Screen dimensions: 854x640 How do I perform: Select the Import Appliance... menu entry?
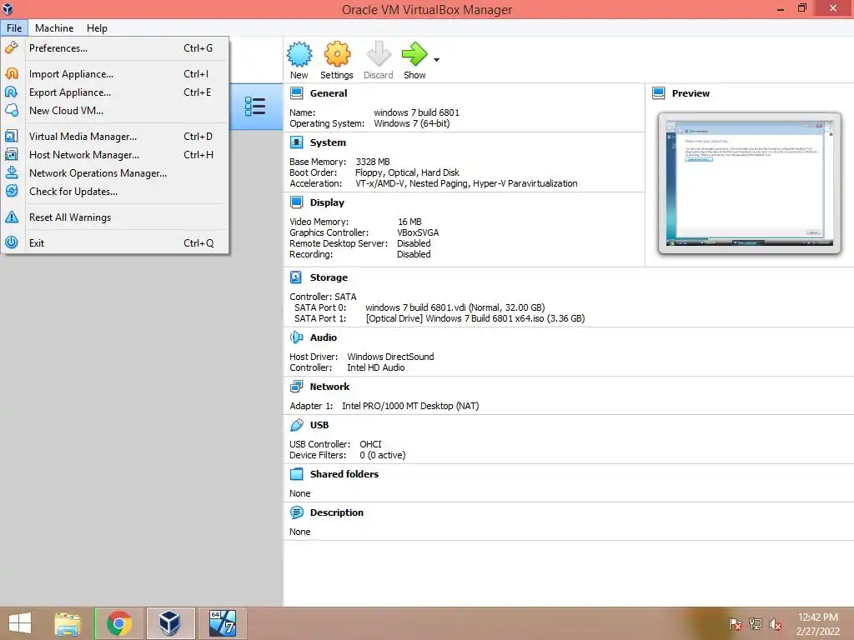(115, 73)
